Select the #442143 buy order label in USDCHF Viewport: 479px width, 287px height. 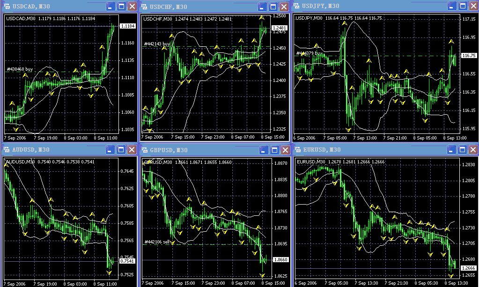[157, 44]
